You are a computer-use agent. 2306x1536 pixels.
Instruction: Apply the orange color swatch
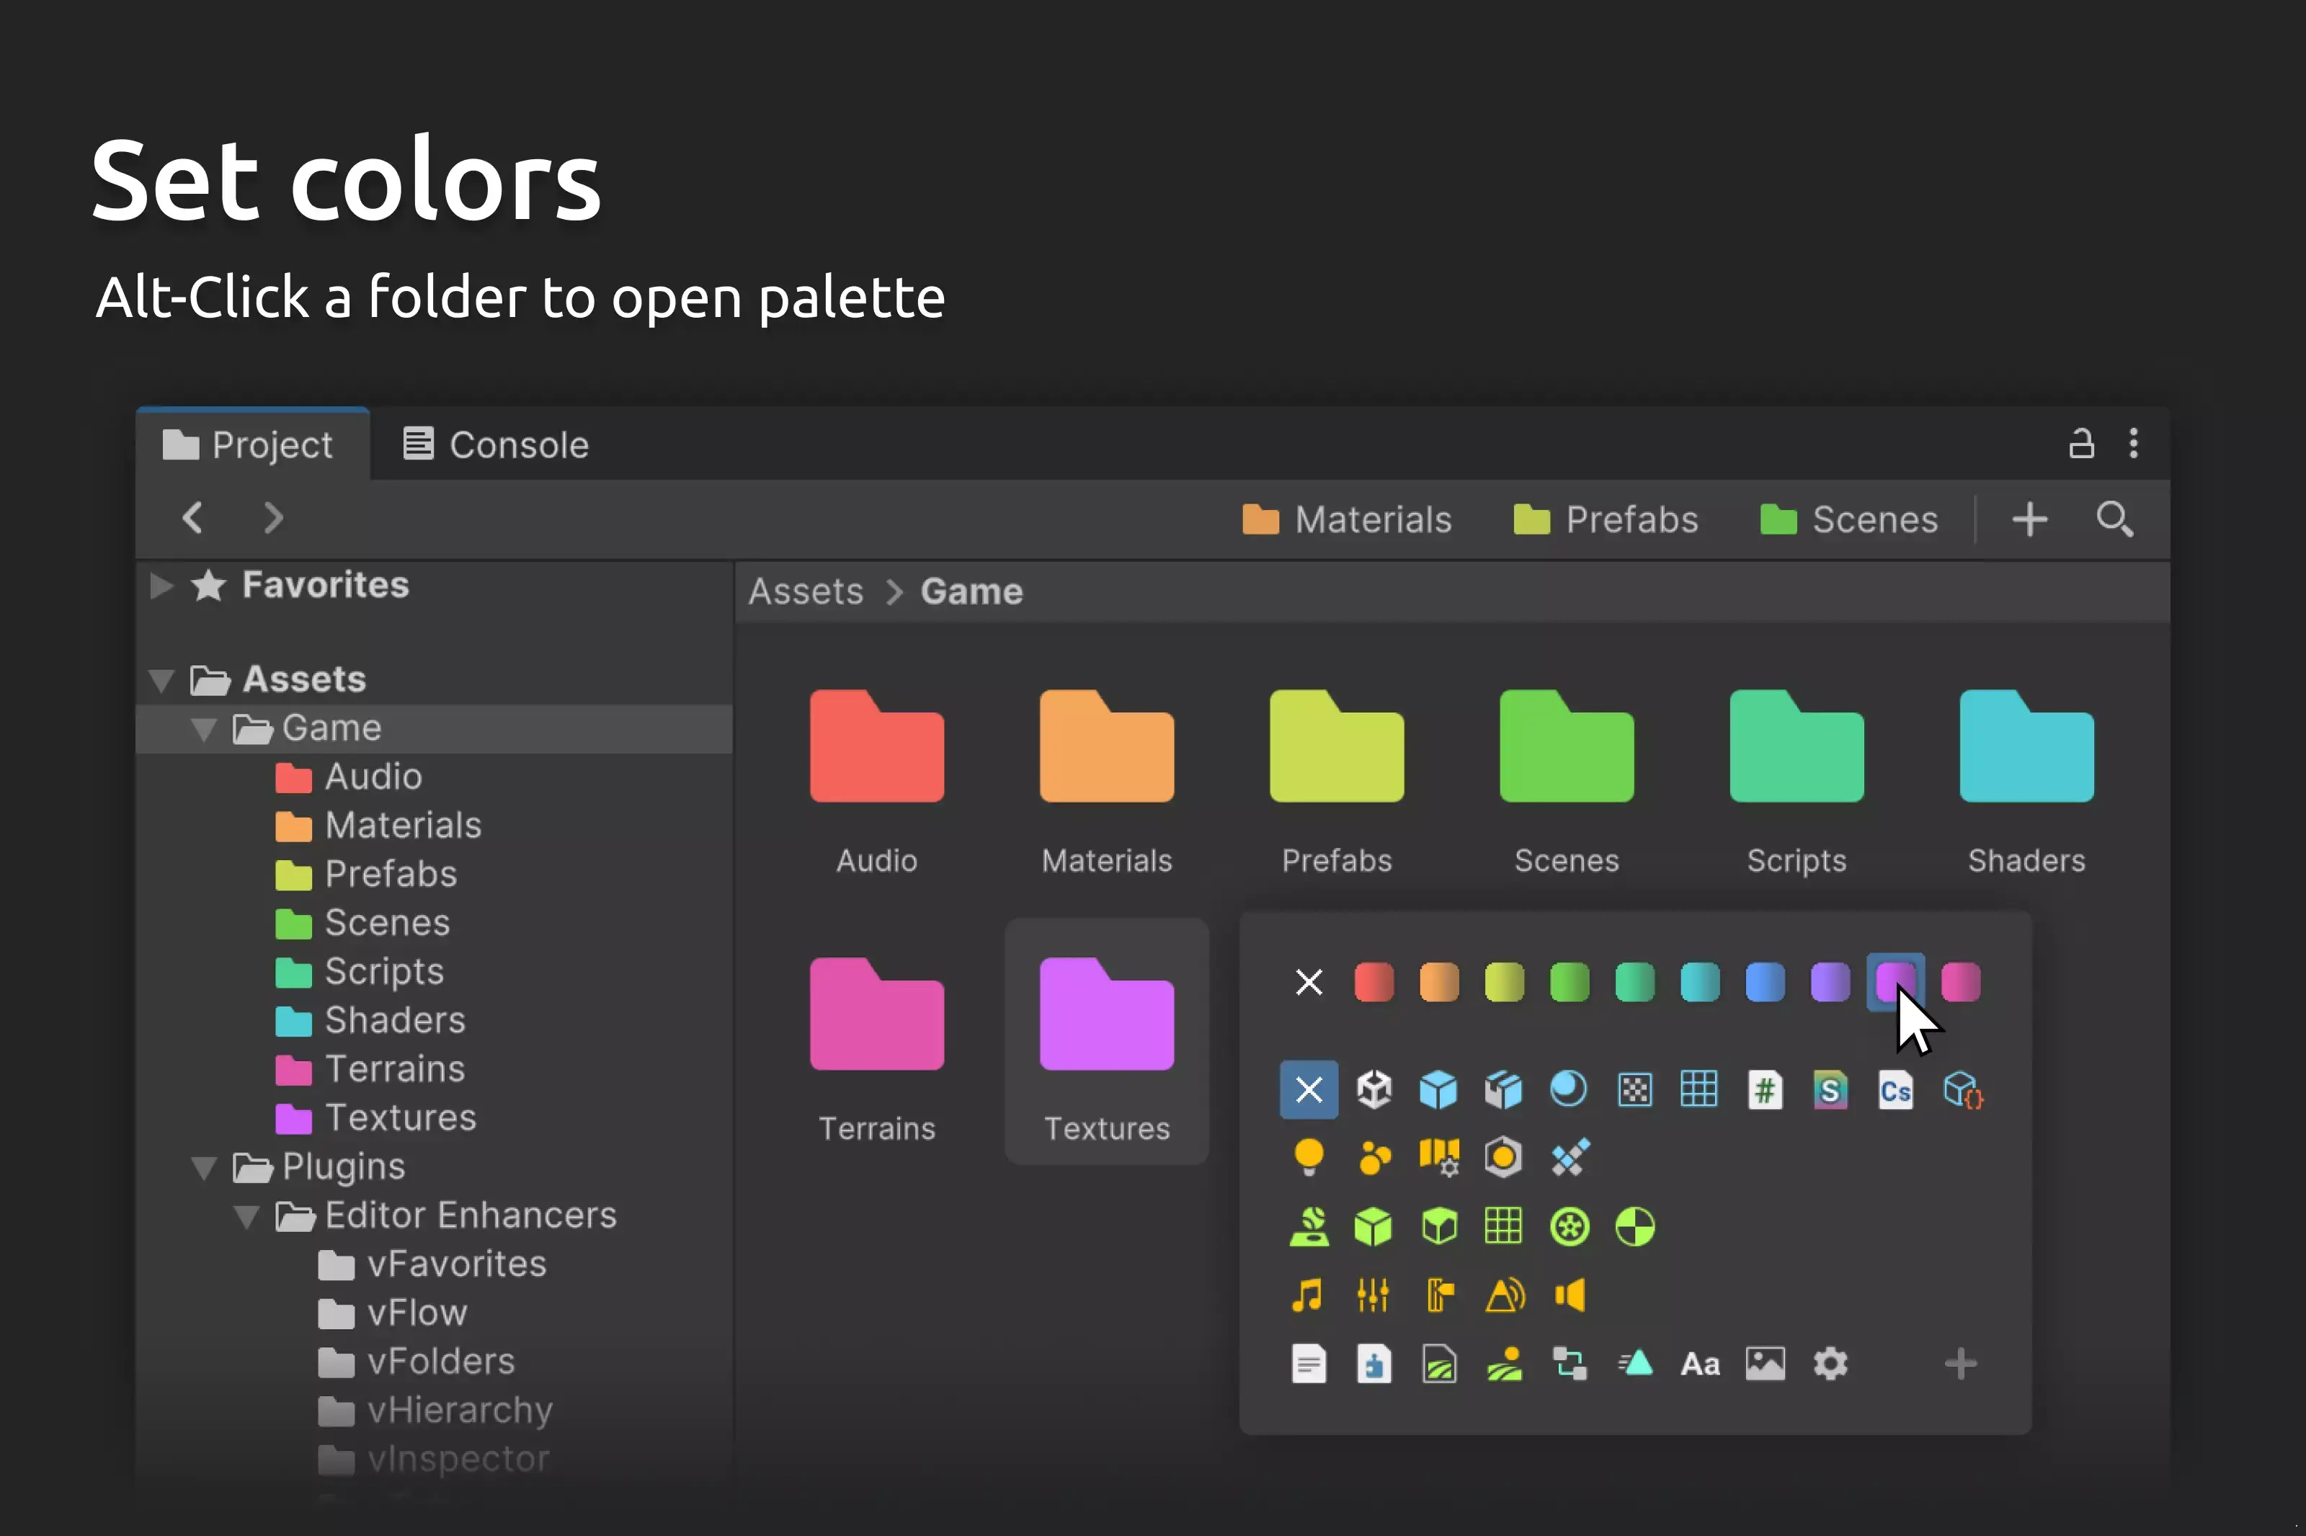pos(1439,981)
